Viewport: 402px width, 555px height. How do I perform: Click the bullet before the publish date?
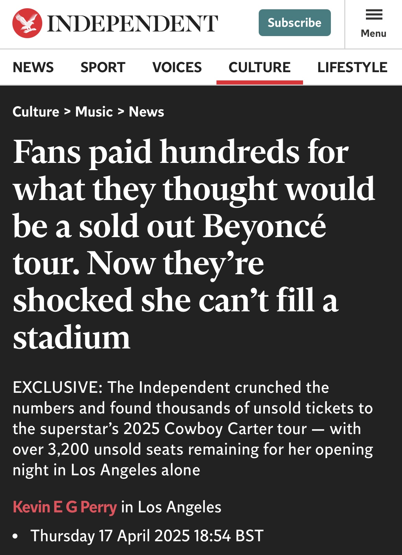click(x=15, y=536)
